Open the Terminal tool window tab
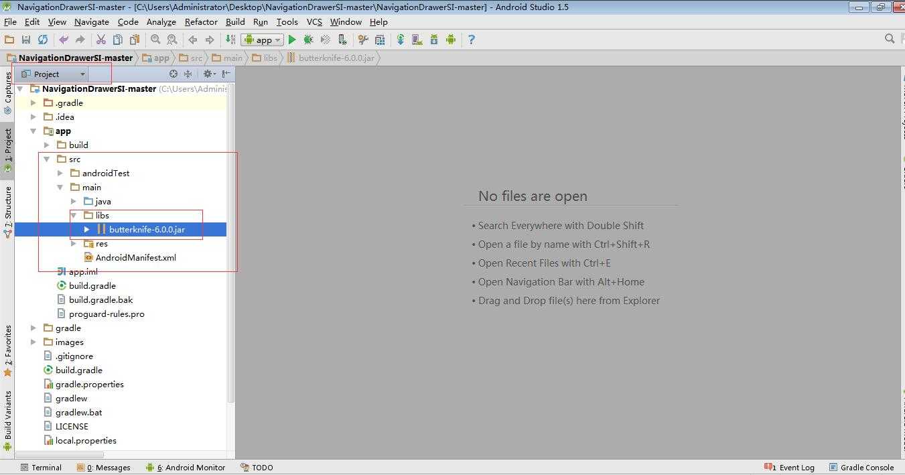905x475 pixels. point(41,467)
